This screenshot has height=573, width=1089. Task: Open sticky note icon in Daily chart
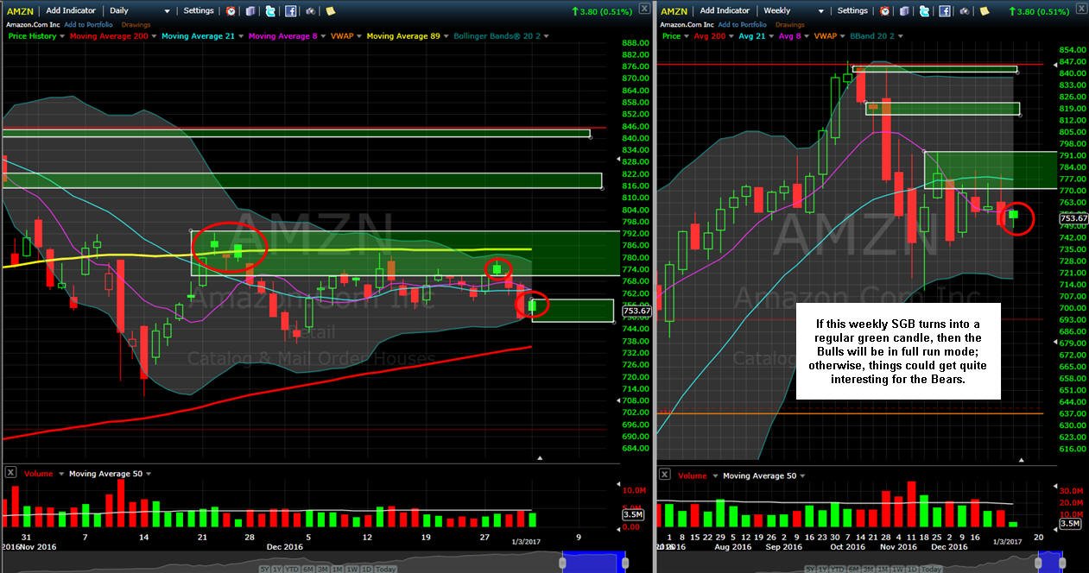(331, 11)
